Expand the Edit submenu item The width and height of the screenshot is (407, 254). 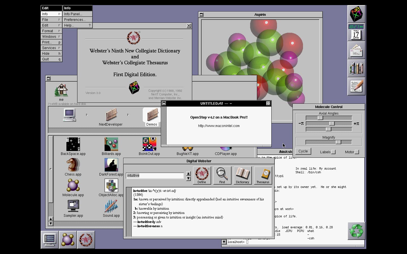51,25
